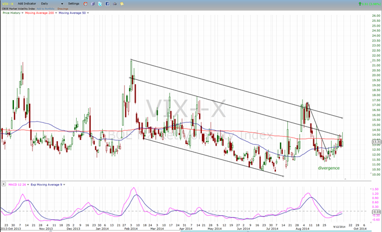The width and height of the screenshot is (382, 232).
Task: Click the red alarm clock alert icon
Action: (85, 4)
